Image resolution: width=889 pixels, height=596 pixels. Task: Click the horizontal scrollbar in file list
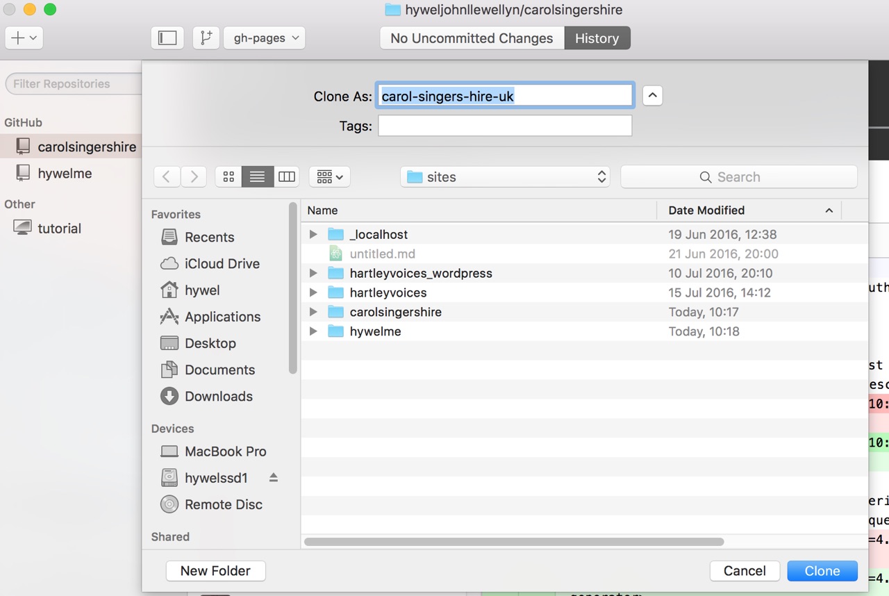pos(514,541)
